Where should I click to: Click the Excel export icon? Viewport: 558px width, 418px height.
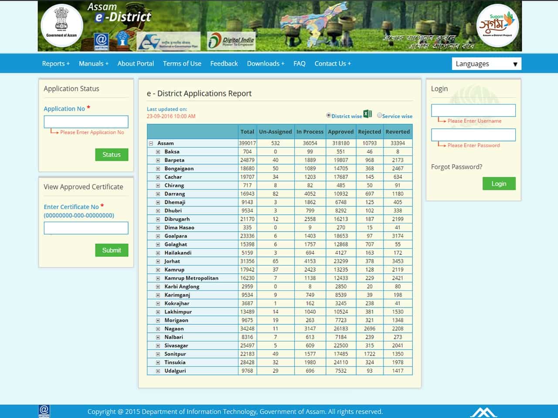[x=367, y=114]
